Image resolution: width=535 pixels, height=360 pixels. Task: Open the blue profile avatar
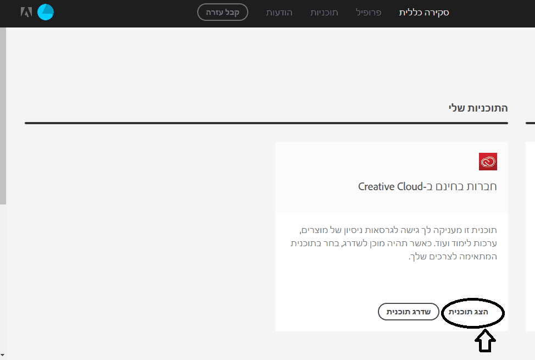tap(46, 12)
